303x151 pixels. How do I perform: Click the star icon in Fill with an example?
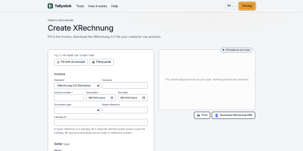(x=58, y=62)
